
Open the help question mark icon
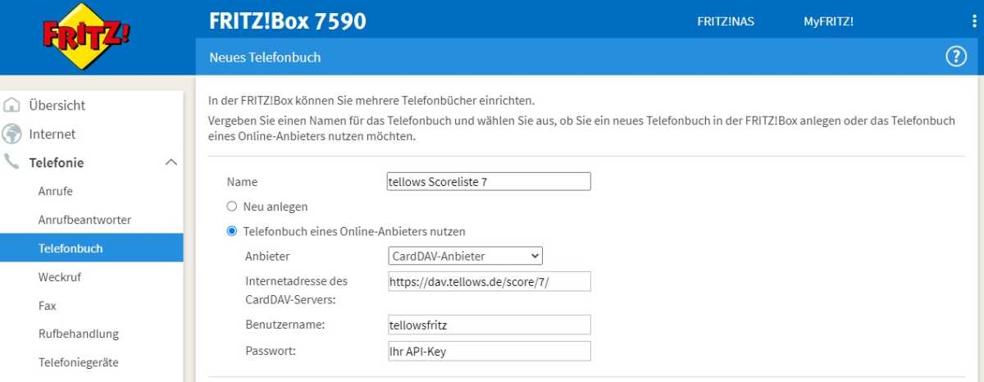point(956,57)
